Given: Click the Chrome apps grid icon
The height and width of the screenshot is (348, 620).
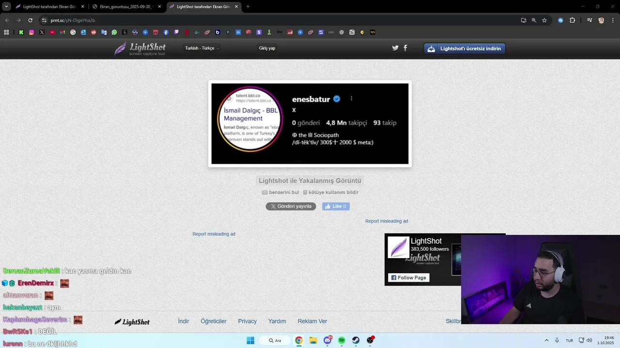Looking at the screenshot, I should click(x=6, y=32).
